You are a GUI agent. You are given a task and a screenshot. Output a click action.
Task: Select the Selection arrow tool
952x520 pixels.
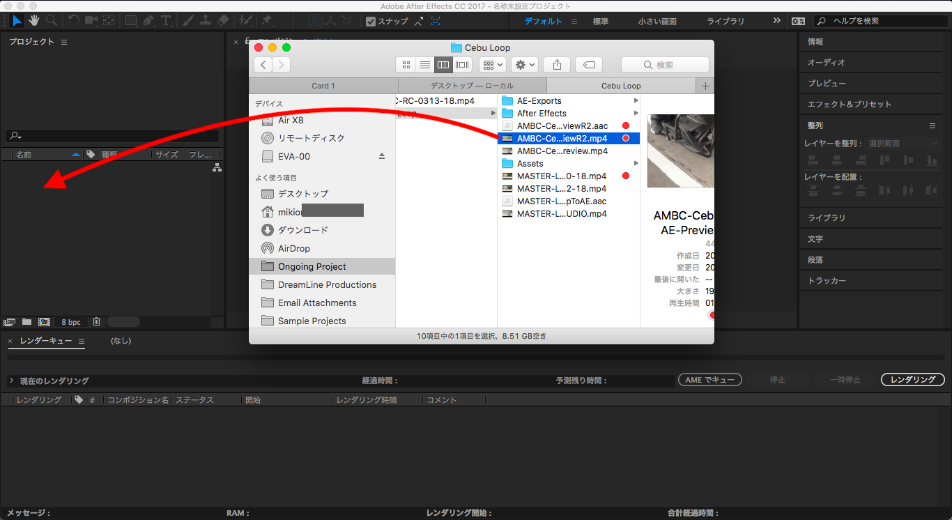point(17,21)
